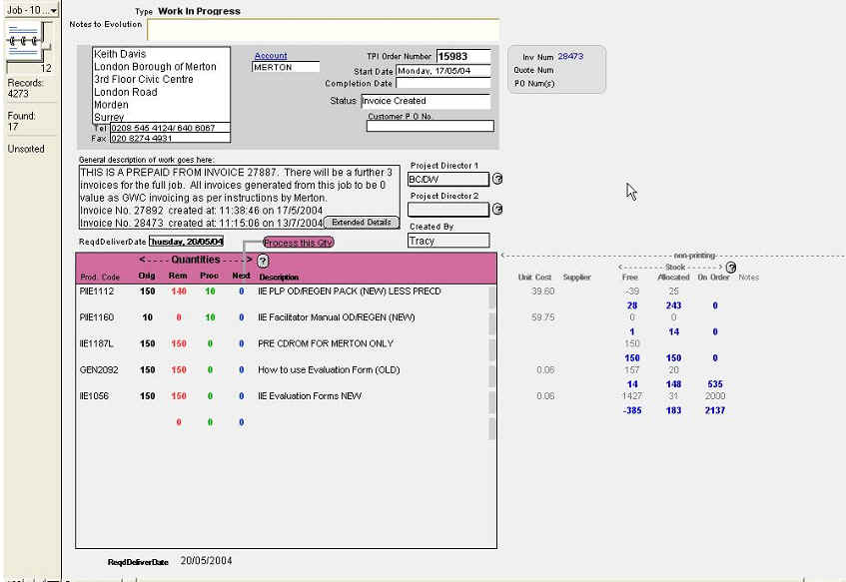Click the Created By field Tracy
Viewport: 846px width, 582px height.
[x=448, y=241]
